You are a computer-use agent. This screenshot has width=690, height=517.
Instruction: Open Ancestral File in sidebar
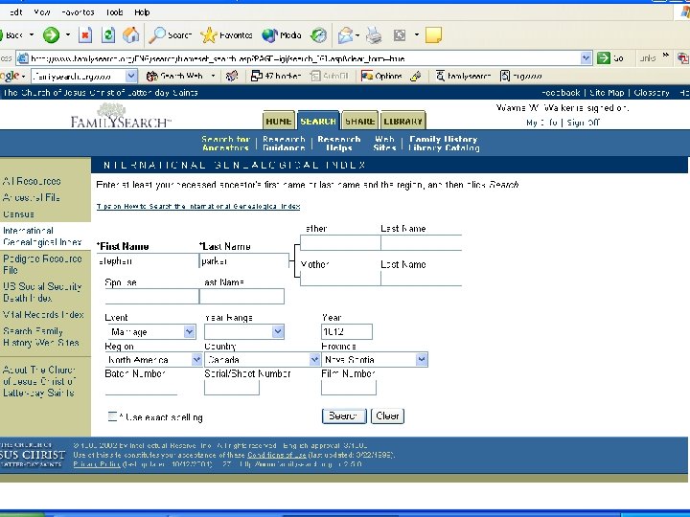click(x=32, y=197)
